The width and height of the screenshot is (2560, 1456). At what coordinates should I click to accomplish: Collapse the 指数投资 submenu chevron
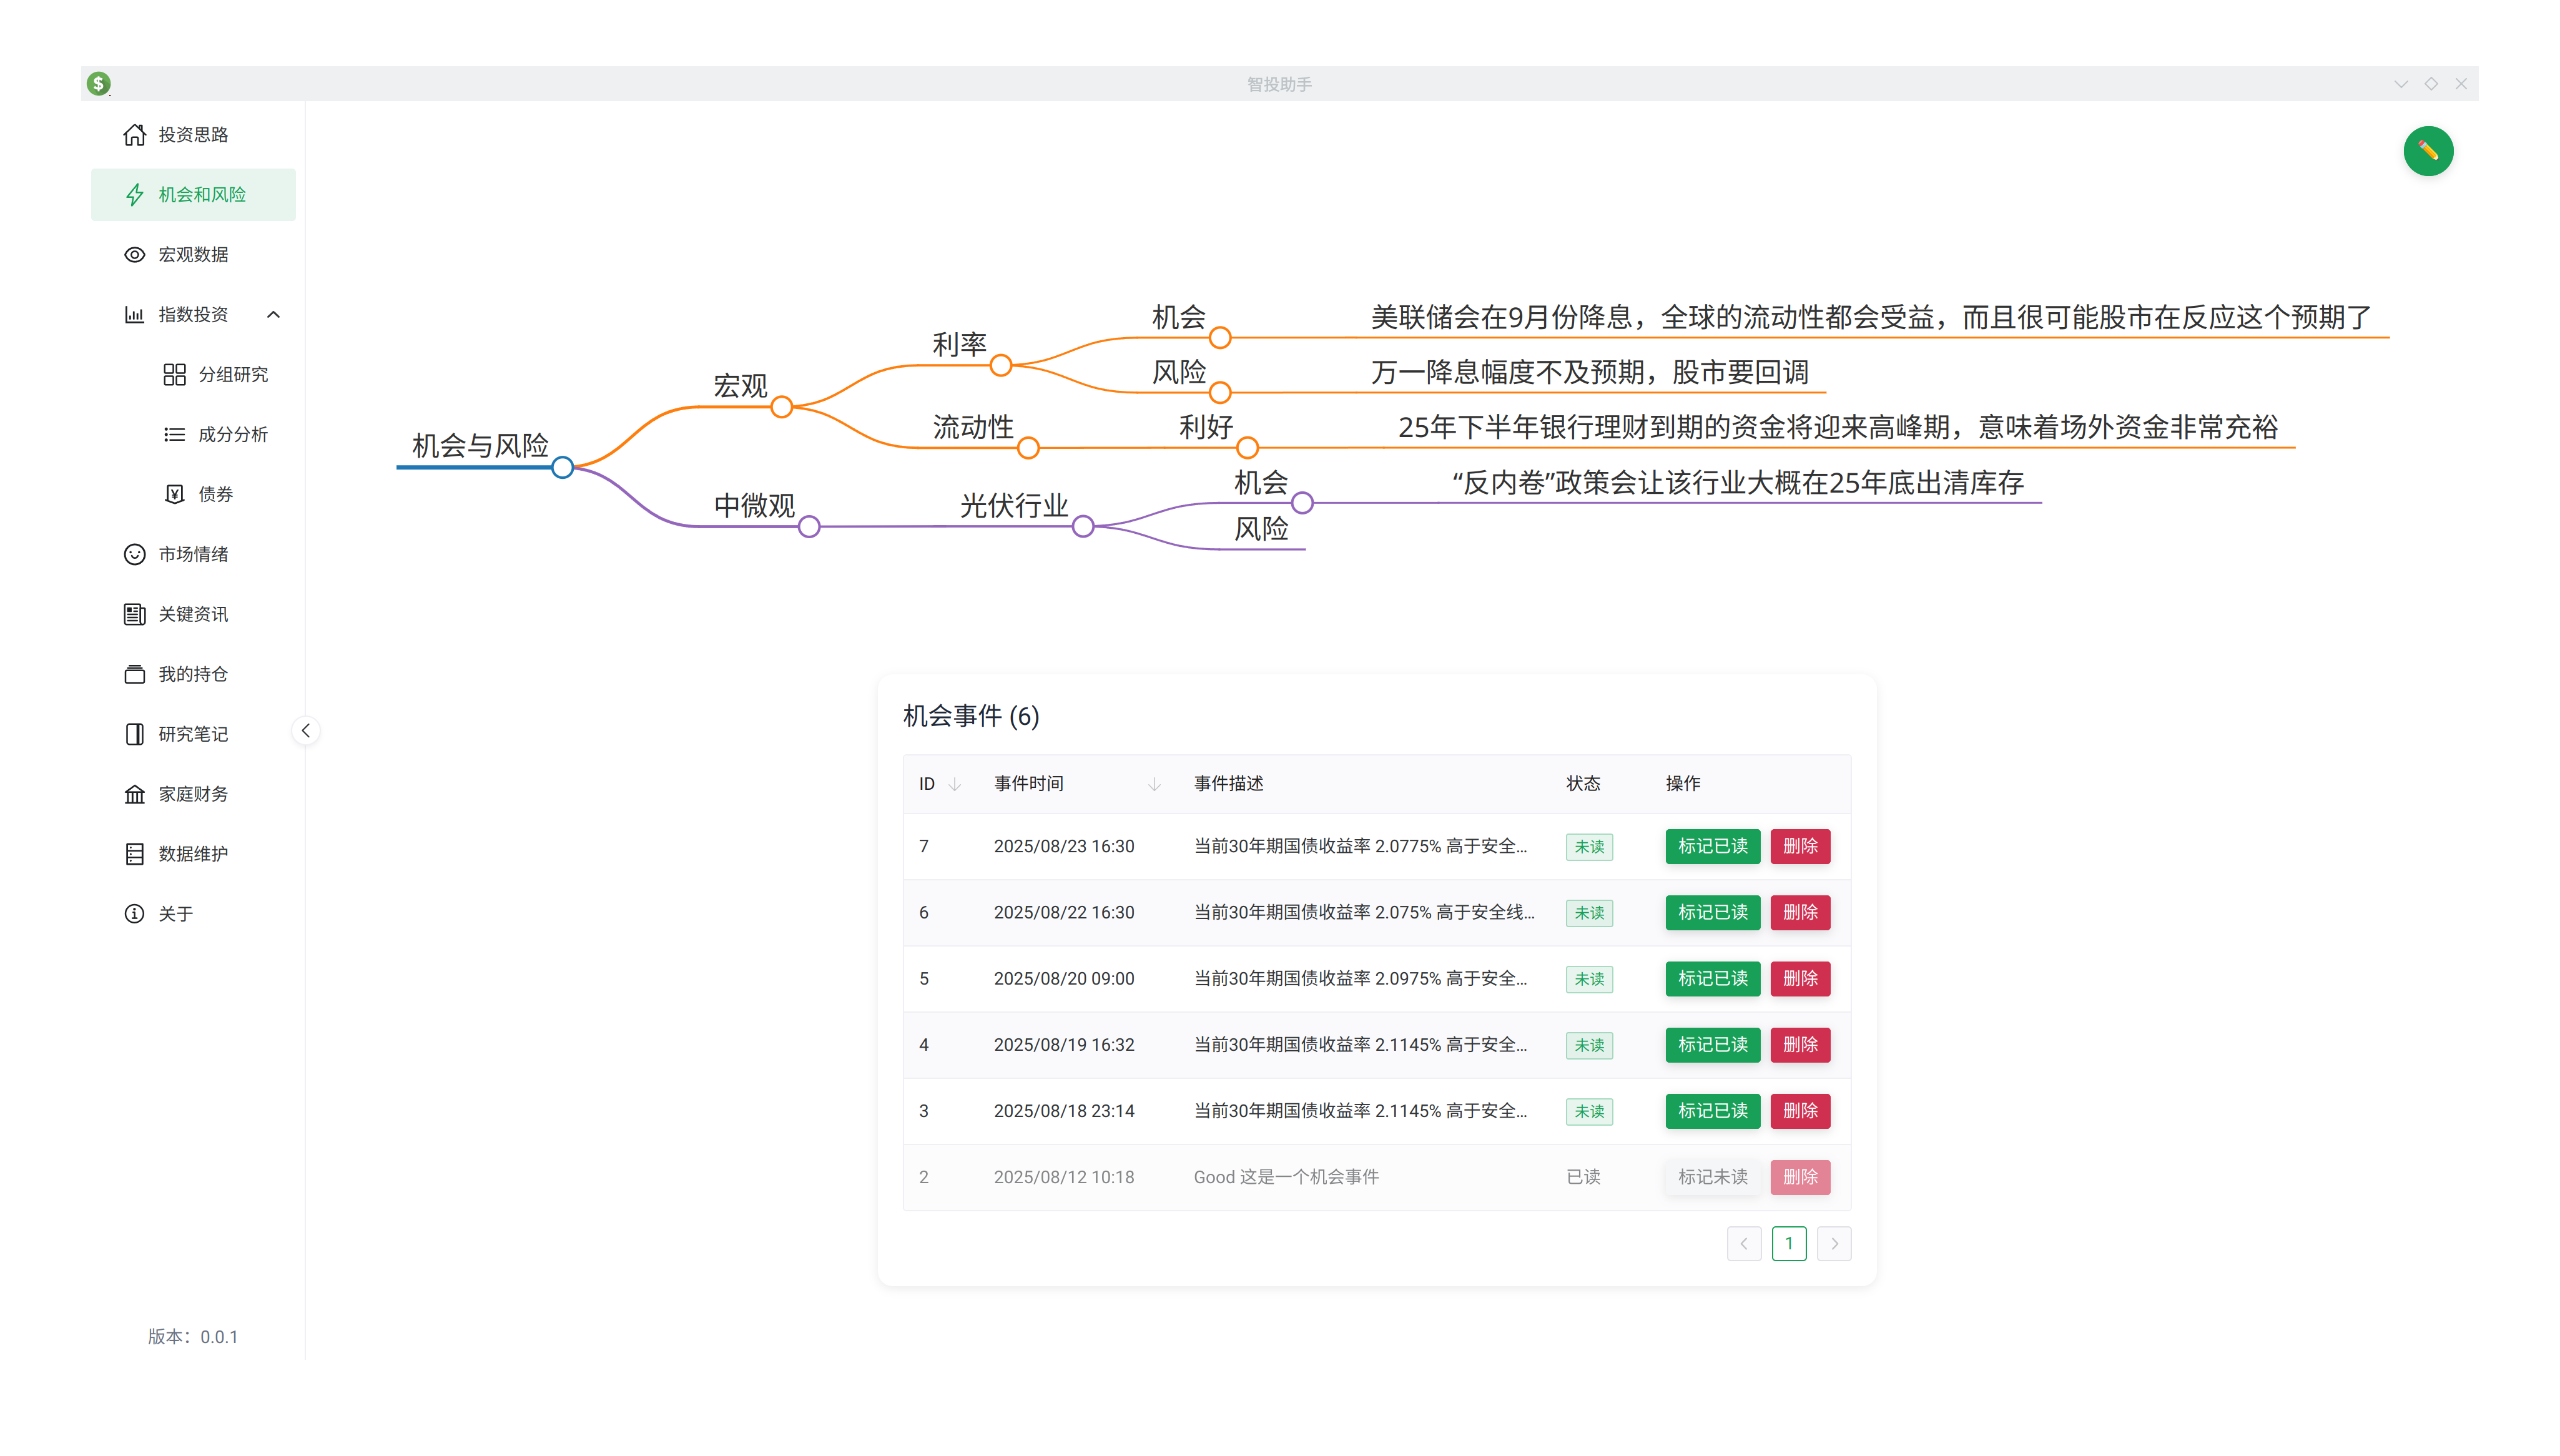[273, 314]
